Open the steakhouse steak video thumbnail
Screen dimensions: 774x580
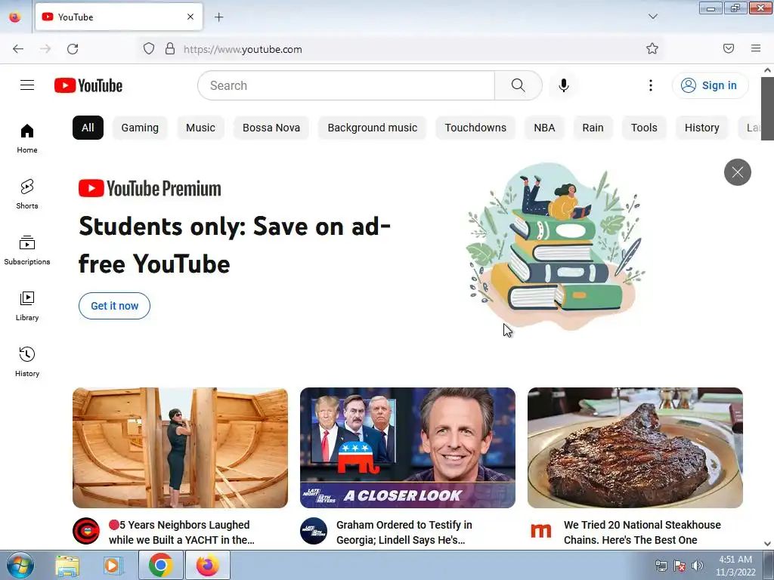pos(635,448)
